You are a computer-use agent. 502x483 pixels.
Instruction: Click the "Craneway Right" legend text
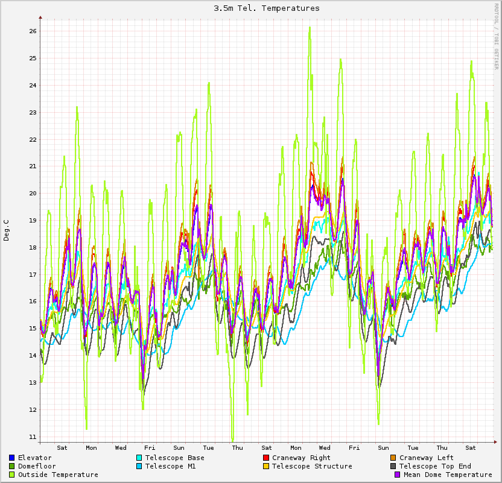click(x=301, y=458)
